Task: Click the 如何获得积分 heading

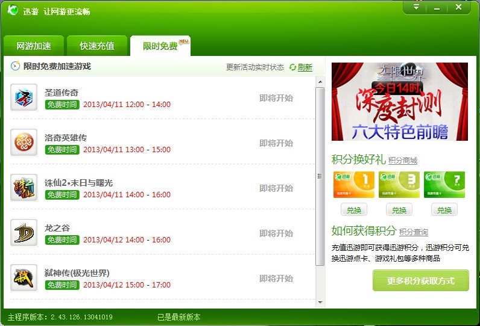Action: pyautogui.click(x=364, y=231)
